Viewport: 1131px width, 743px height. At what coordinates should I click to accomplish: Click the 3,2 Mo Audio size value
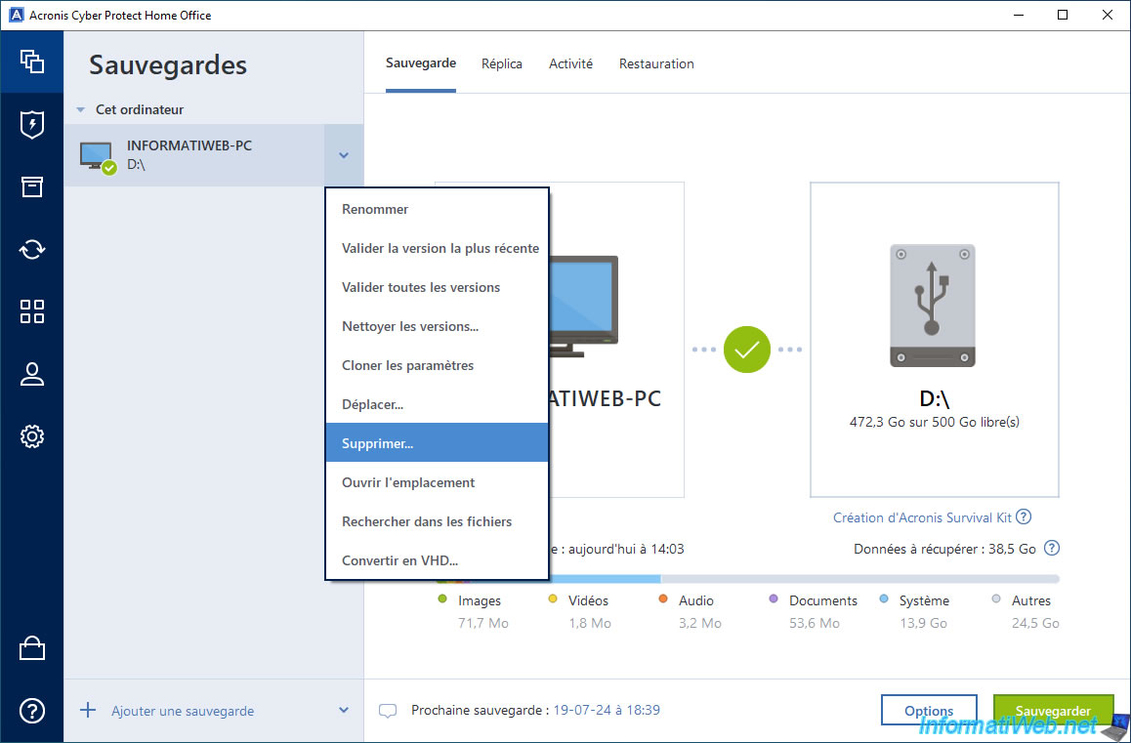pyautogui.click(x=699, y=623)
